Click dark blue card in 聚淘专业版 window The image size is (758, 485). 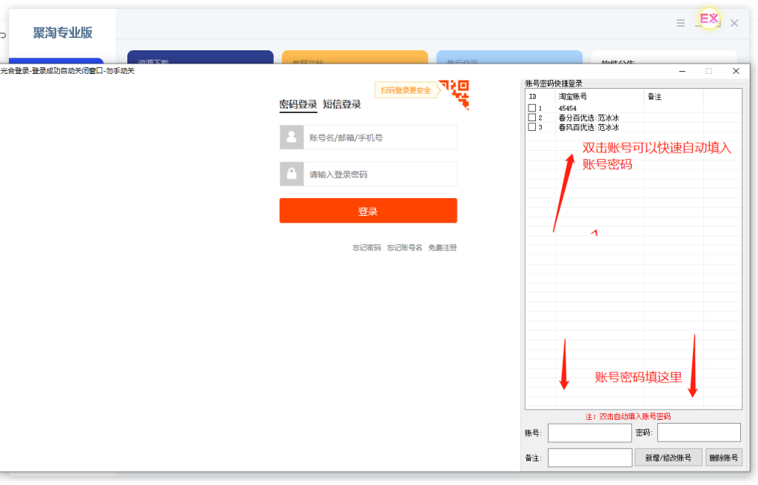[200, 57]
